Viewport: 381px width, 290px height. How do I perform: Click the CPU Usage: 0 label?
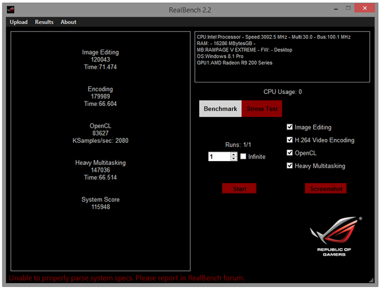(283, 92)
